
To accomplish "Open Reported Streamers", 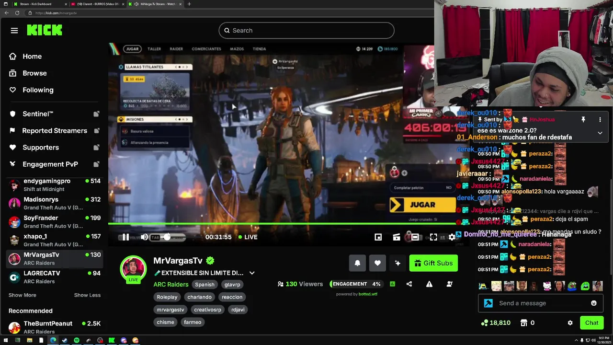I will [x=54, y=131].
